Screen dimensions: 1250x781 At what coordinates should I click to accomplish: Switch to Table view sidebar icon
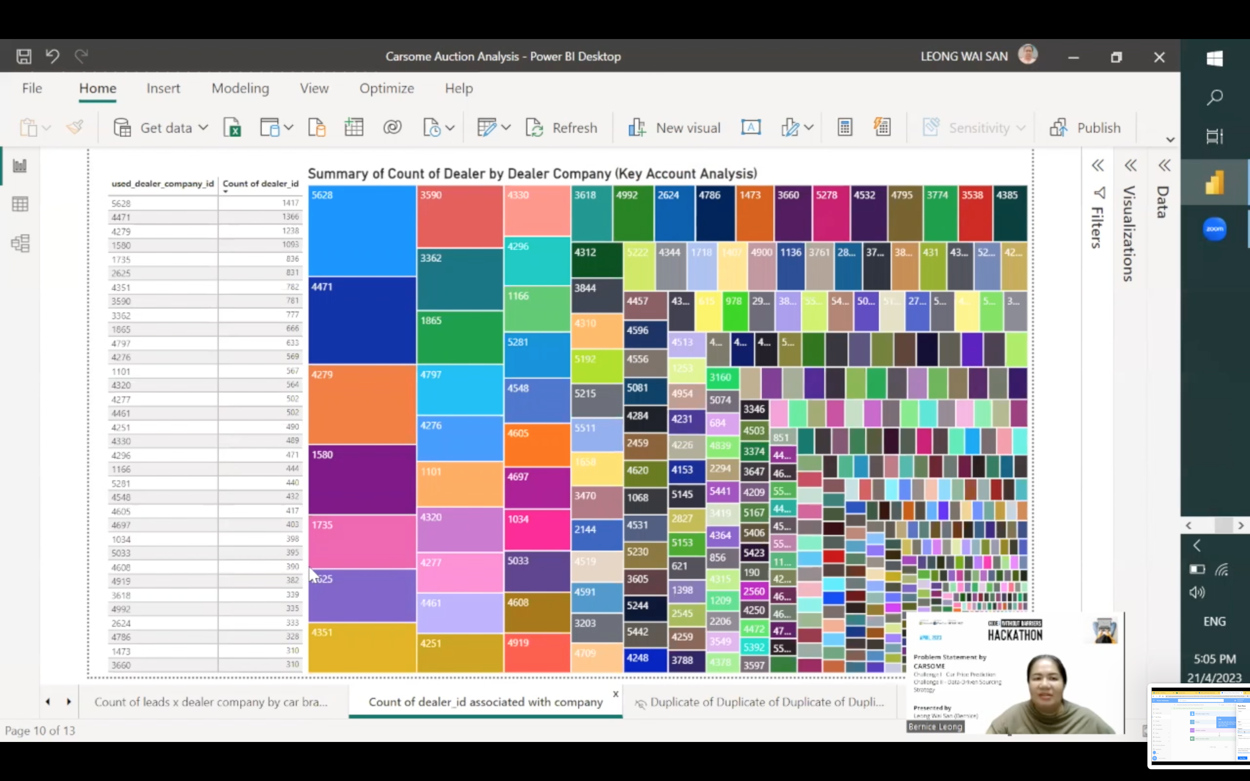pos(20,205)
